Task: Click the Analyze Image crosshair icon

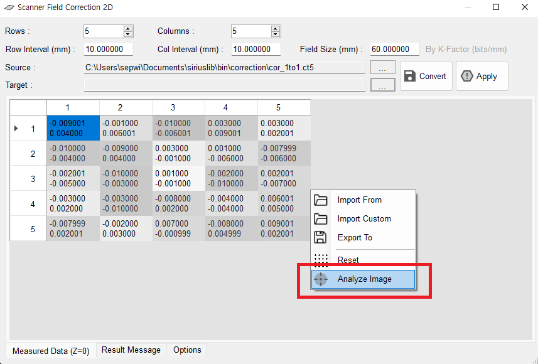Action: tap(321, 279)
